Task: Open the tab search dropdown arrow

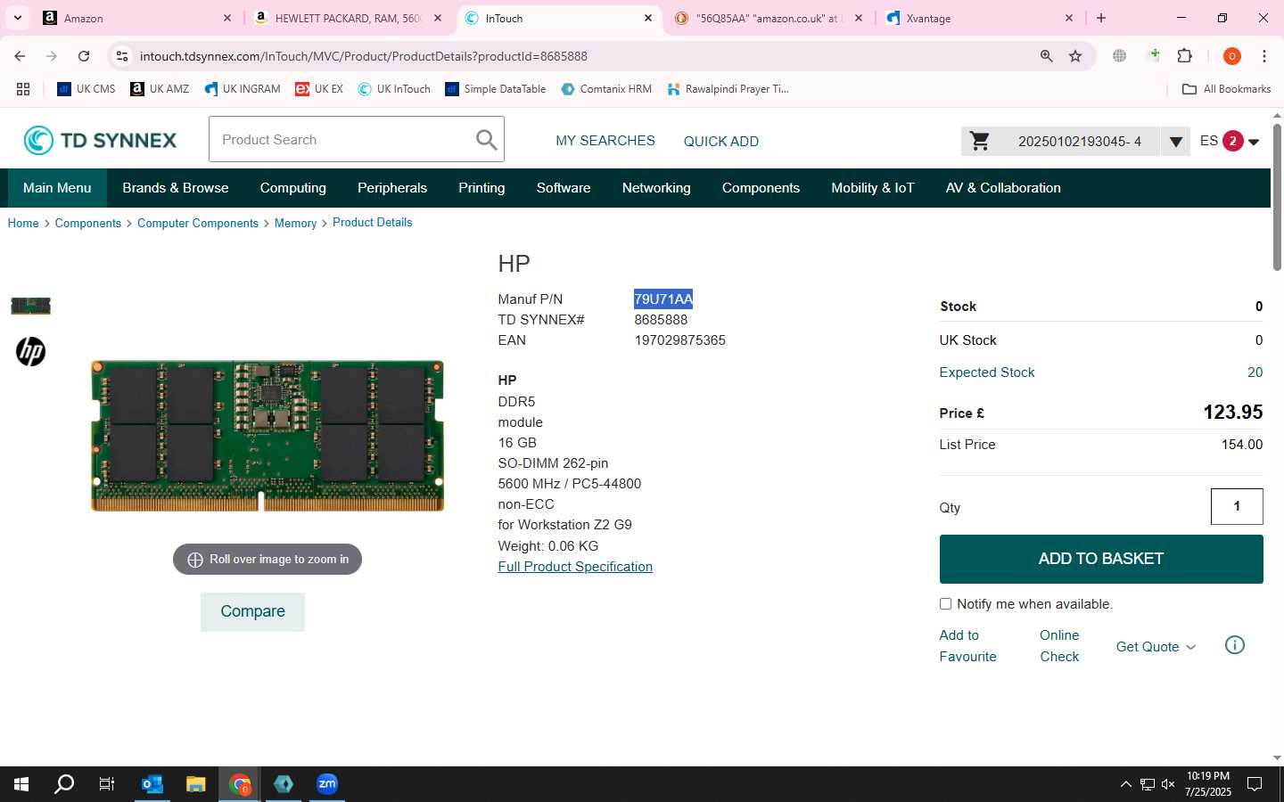Action: click(17, 18)
